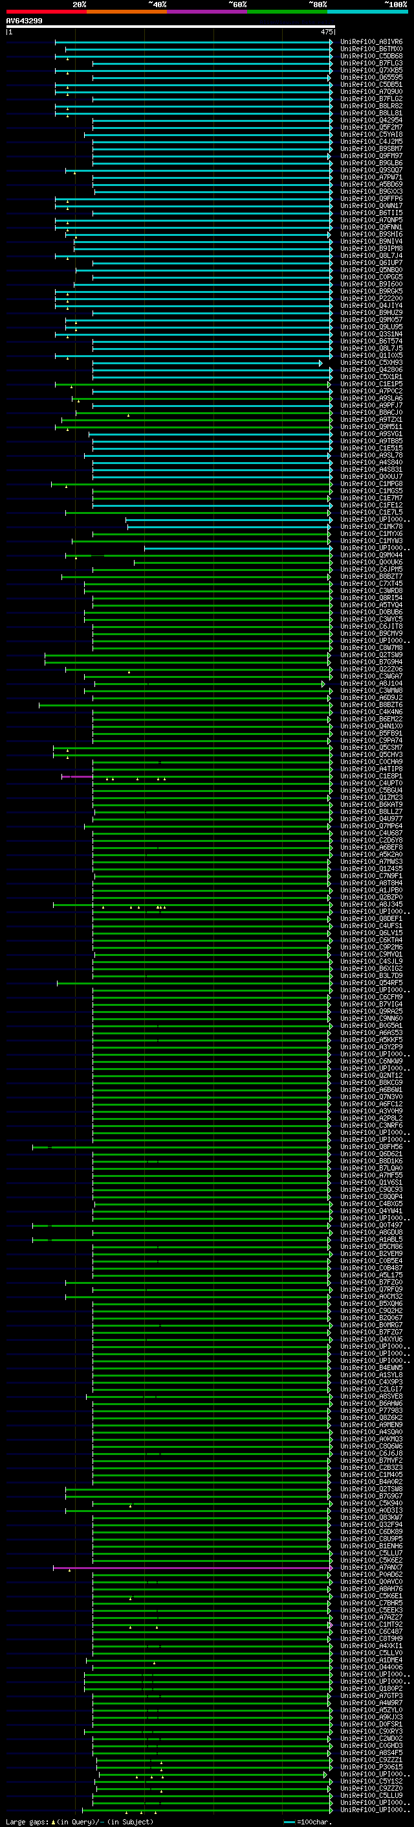Viewport: 414px width, 1827px height.
Task: Pick the UniRef100_C6JPM5 hit
Action: coord(371,570)
